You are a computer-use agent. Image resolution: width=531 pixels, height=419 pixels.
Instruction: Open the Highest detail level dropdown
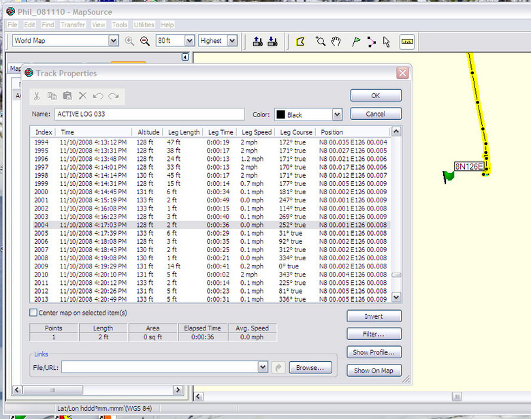[232, 41]
